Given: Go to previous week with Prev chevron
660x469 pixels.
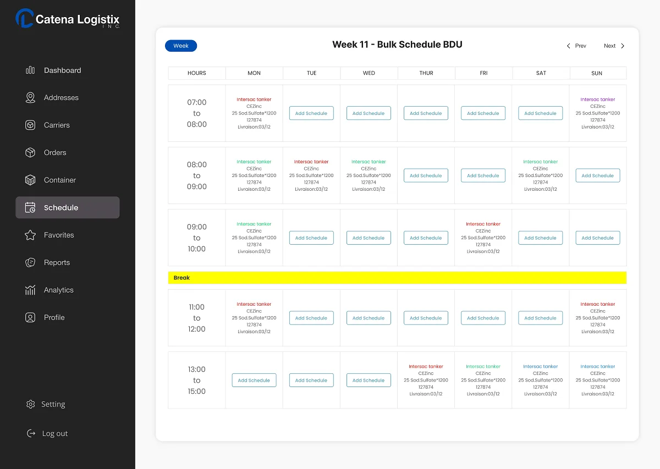Looking at the screenshot, I should point(569,46).
